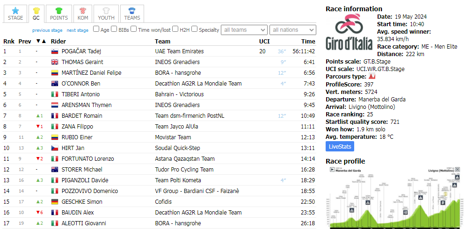This screenshot has width=466, height=229.
Task: Toggle the BIBs checkbox
Action: tap(115, 29)
